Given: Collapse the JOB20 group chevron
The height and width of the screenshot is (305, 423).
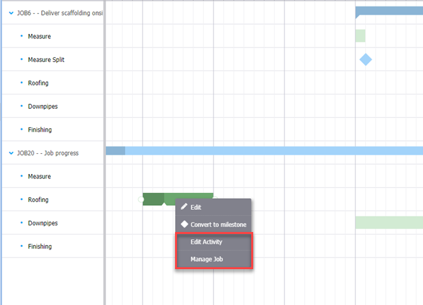Looking at the screenshot, I should [x=10, y=153].
